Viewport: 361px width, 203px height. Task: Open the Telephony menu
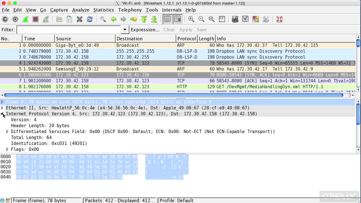click(x=130, y=10)
